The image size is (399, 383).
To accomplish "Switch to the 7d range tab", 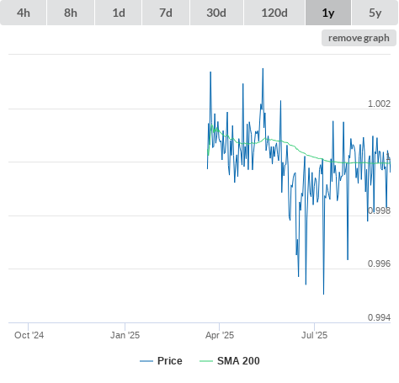I will (166, 13).
